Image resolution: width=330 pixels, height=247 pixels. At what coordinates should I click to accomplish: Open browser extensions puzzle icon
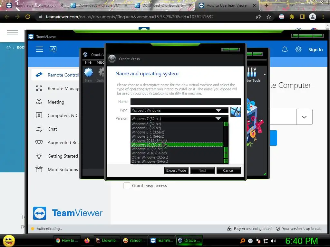point(292,17)
